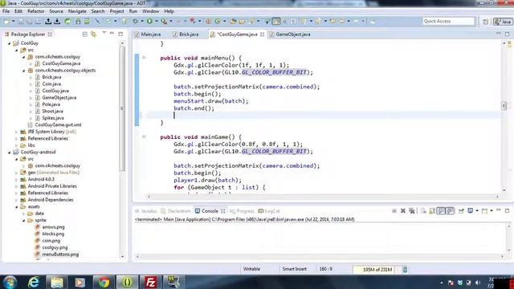Click the Quick Access search field
The width and height of the screenshot is (514, 289).
[x=448, y=22]
